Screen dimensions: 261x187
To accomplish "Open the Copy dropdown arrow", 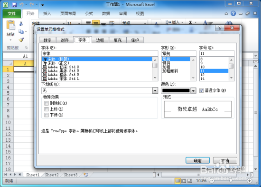I will [26, 31].
